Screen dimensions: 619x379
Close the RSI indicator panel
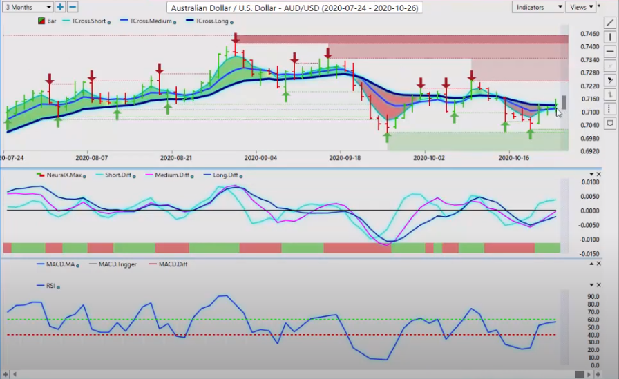tap(598, 284)
